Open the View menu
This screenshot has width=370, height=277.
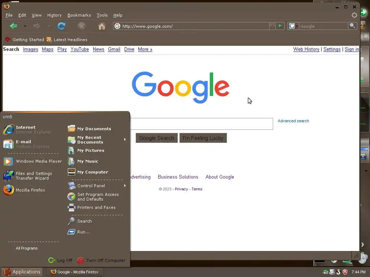click(x=36, y=15)
